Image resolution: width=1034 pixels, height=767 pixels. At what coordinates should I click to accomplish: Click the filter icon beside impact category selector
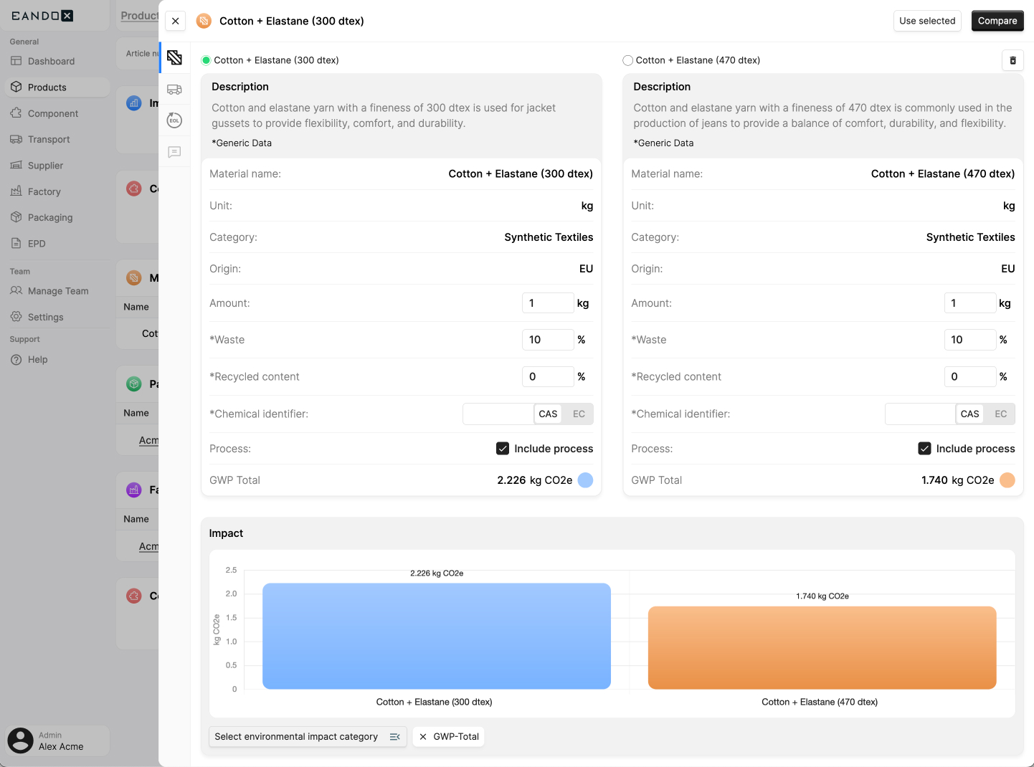(394, 736)
